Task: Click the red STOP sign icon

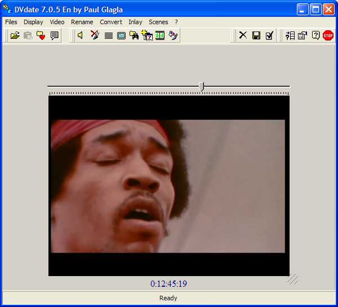Action: click(328, 35)
